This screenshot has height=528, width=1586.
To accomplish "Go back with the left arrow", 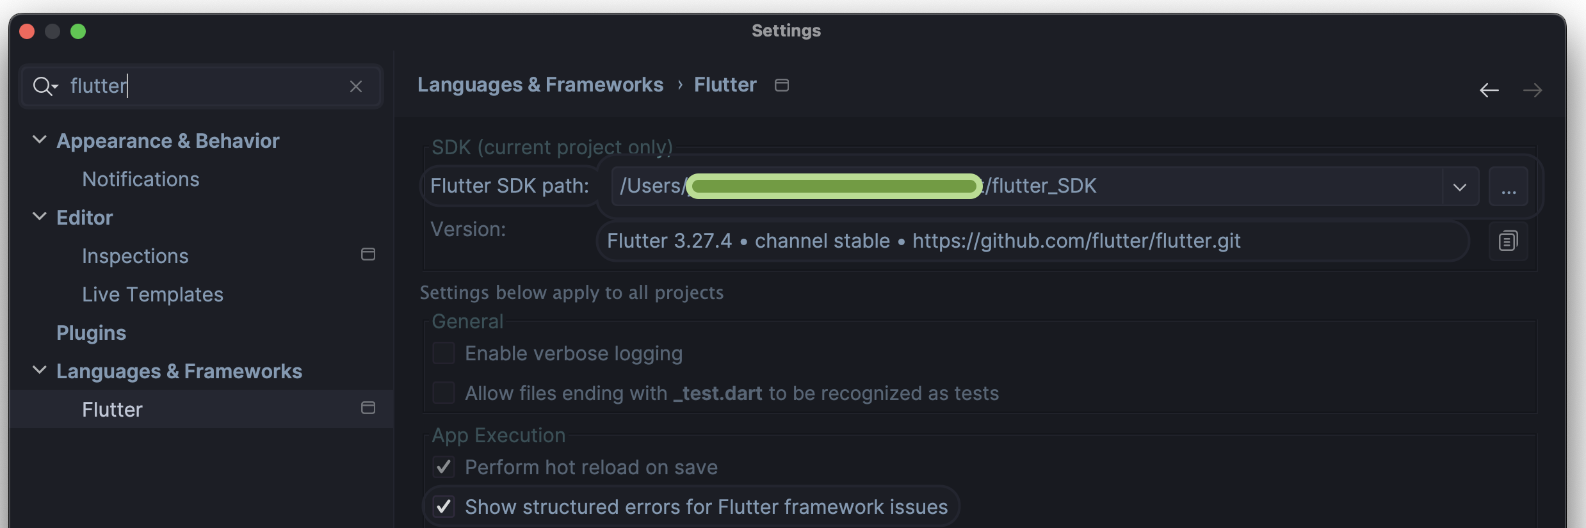I will 1489,90.
